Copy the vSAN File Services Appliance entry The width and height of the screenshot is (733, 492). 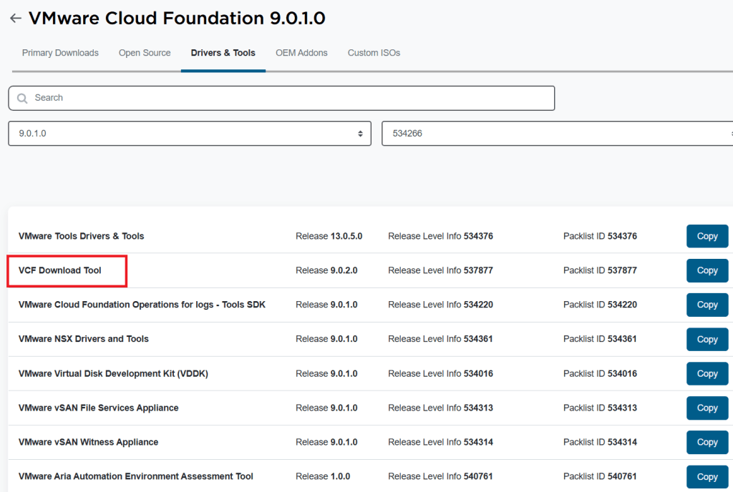pyautogui.click(x=707, y=408)
